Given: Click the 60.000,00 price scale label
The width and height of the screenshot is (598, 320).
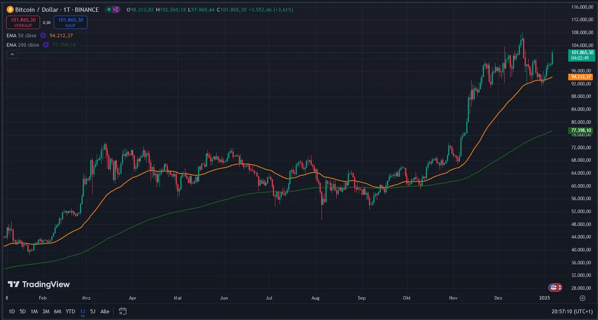Looking at the screenshot, I should coord(582,186).
